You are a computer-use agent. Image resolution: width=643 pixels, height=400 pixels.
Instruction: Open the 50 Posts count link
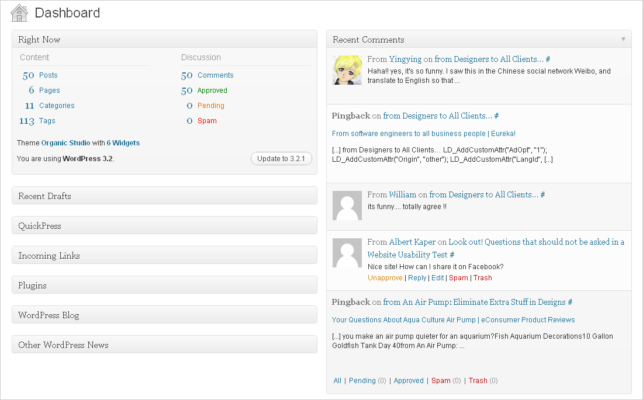tap(28, 75)
